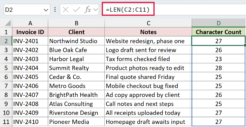
Task: Select cell INV-2409
Action: point(30,113)
